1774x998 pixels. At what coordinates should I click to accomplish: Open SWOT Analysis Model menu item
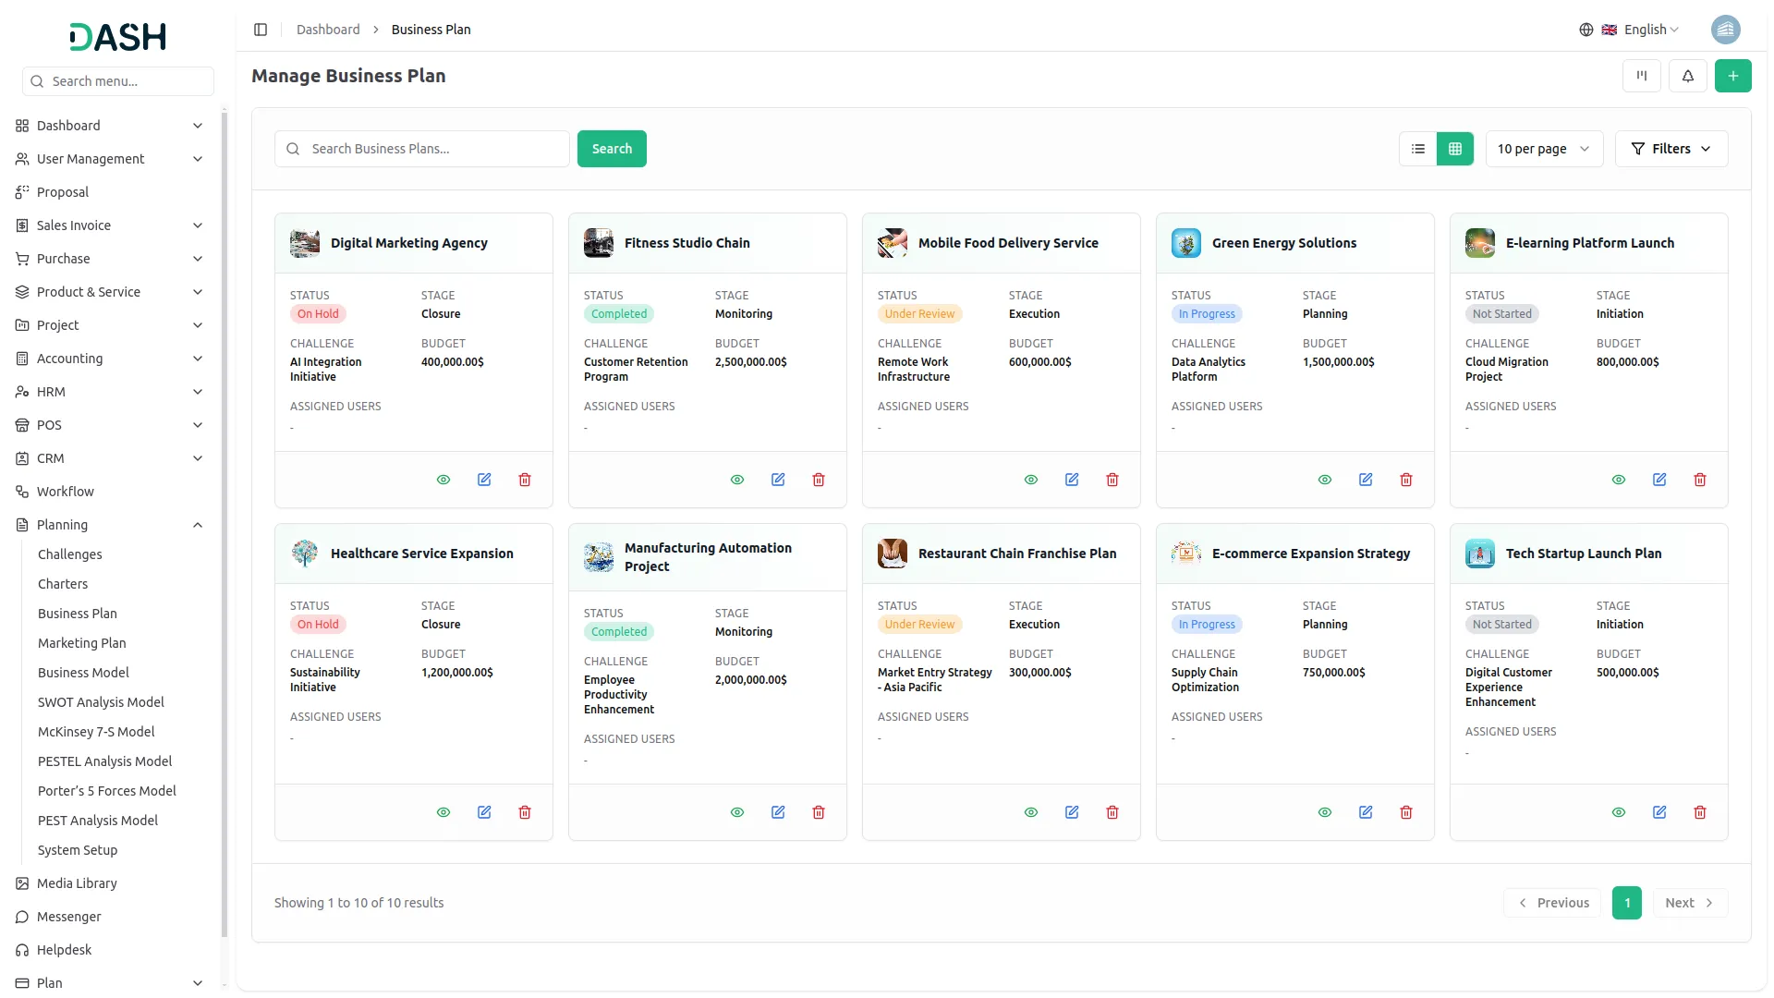[101, 702]
